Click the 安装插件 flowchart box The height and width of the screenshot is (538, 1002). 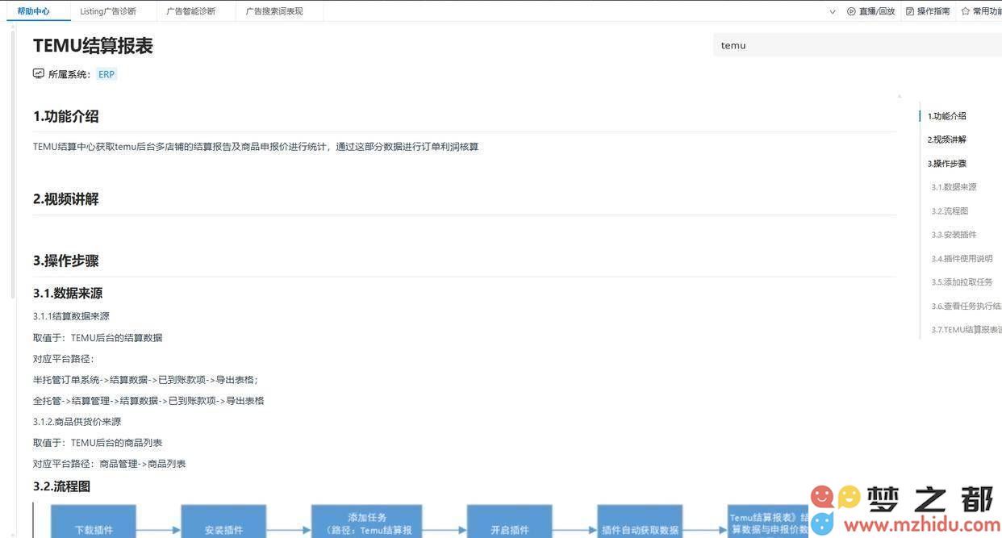pos(223,521)
